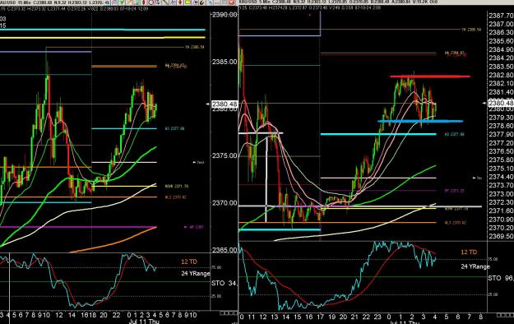Click the 2370.00 price label on left axis
514x324 pixels.
point(225,203)
